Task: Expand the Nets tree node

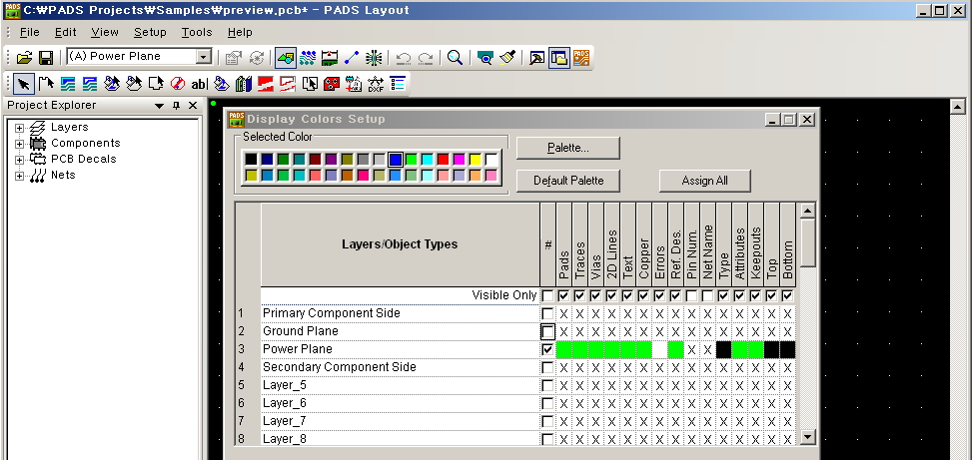Action: [19, 176]
